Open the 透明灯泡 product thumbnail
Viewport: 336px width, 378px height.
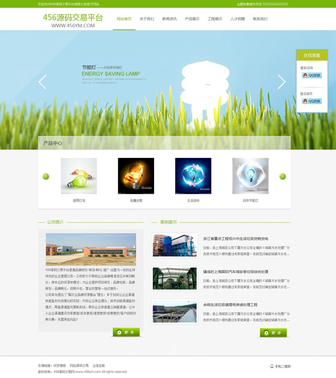coord(79,176)
